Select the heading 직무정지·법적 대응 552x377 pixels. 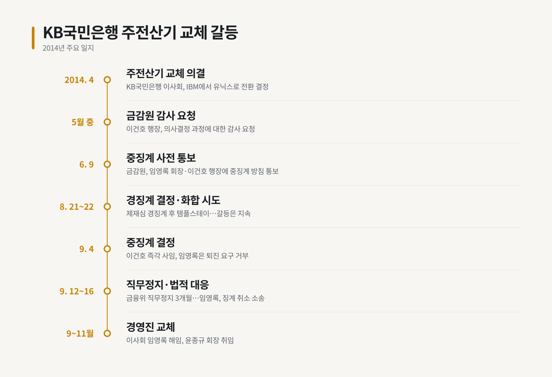coord(168,285)
